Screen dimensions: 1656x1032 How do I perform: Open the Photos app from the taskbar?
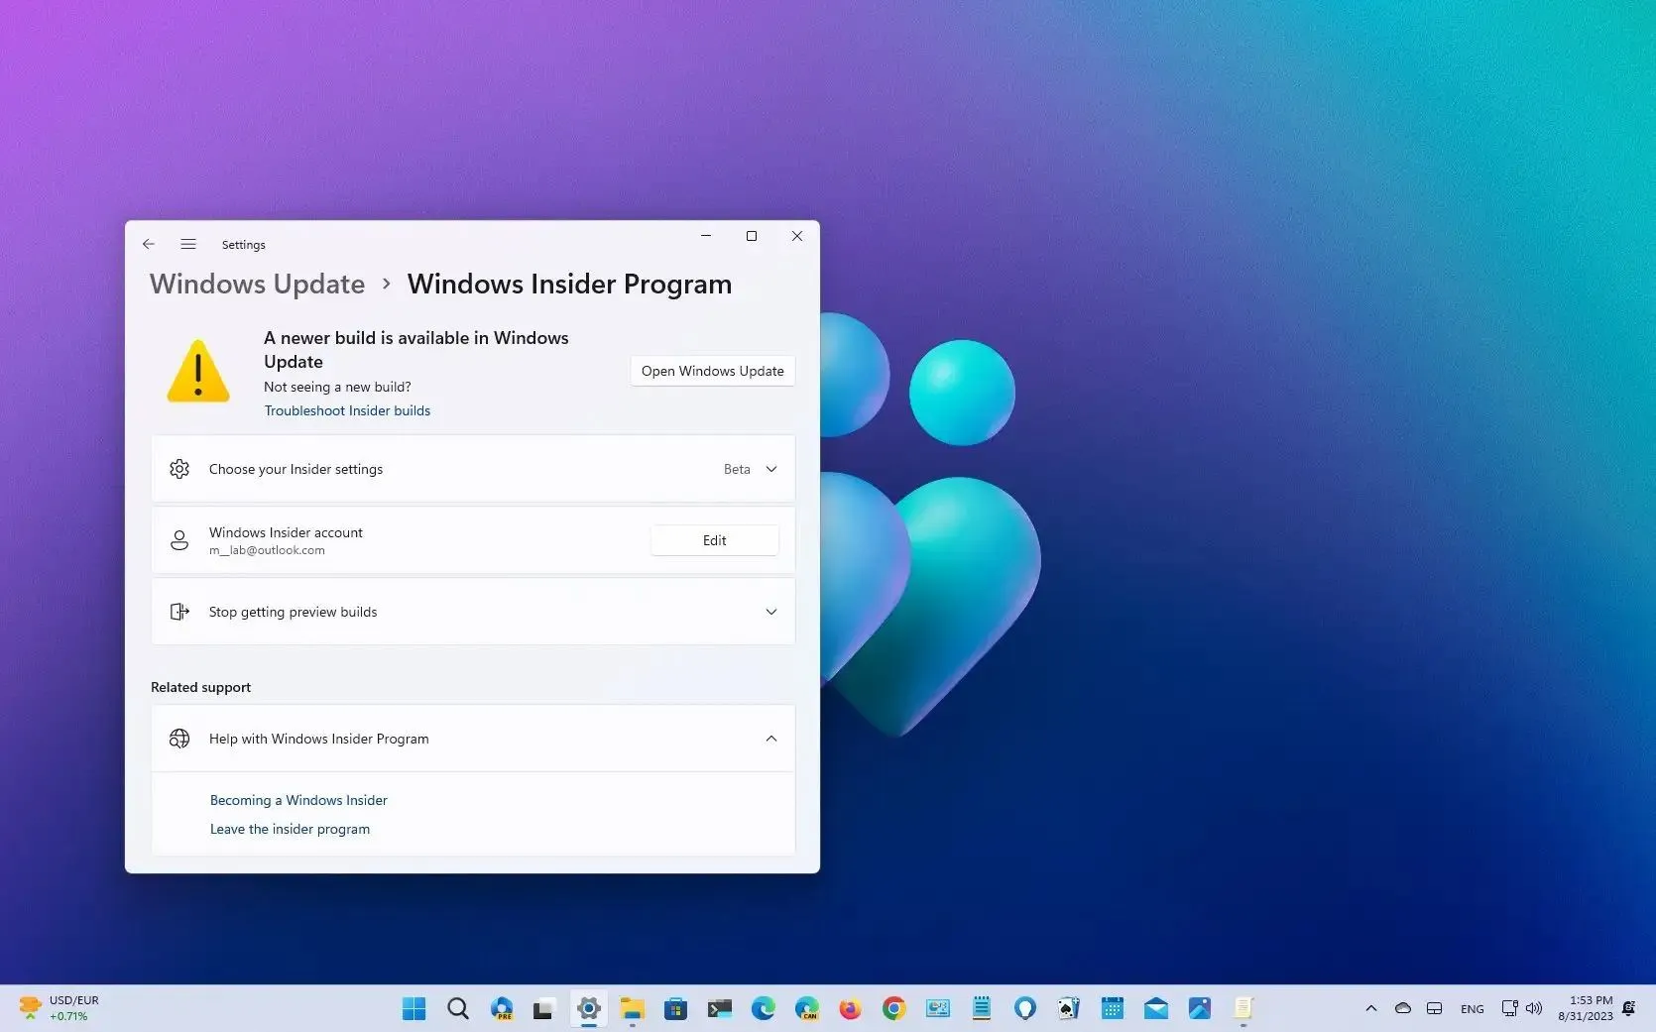[1200, 1009]
